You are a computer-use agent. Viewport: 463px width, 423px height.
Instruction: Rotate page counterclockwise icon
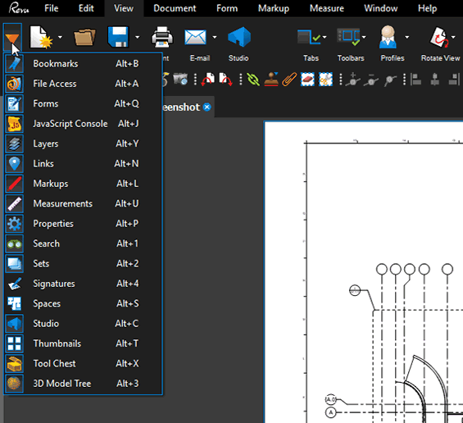(x=208, y=80)
